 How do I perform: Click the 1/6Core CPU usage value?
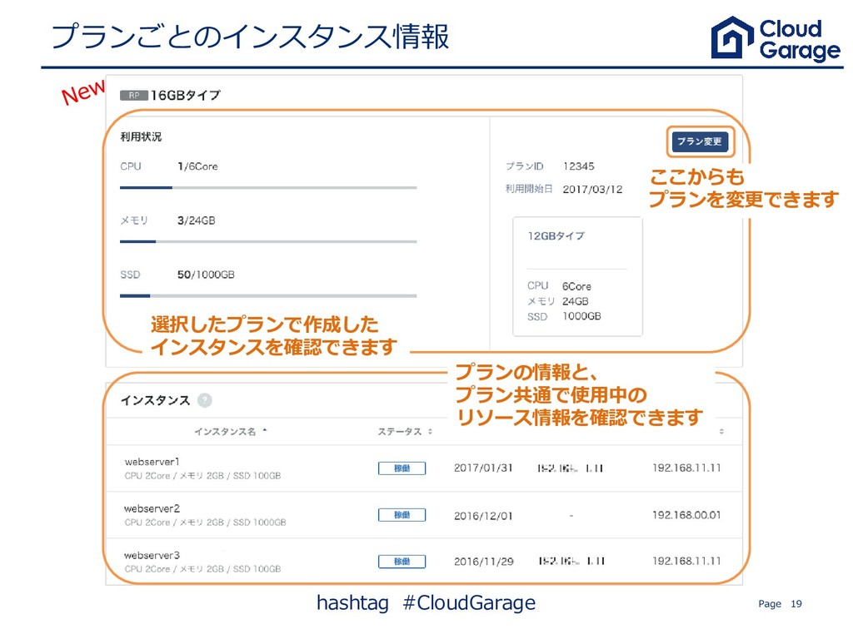tap(197, 166)
